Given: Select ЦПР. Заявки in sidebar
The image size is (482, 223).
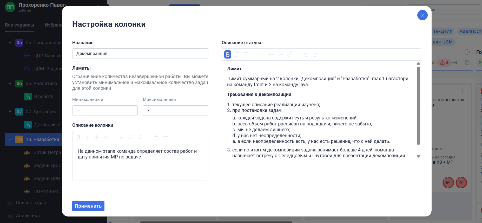Looking at the screenshot, I should (x=47, y=56).
